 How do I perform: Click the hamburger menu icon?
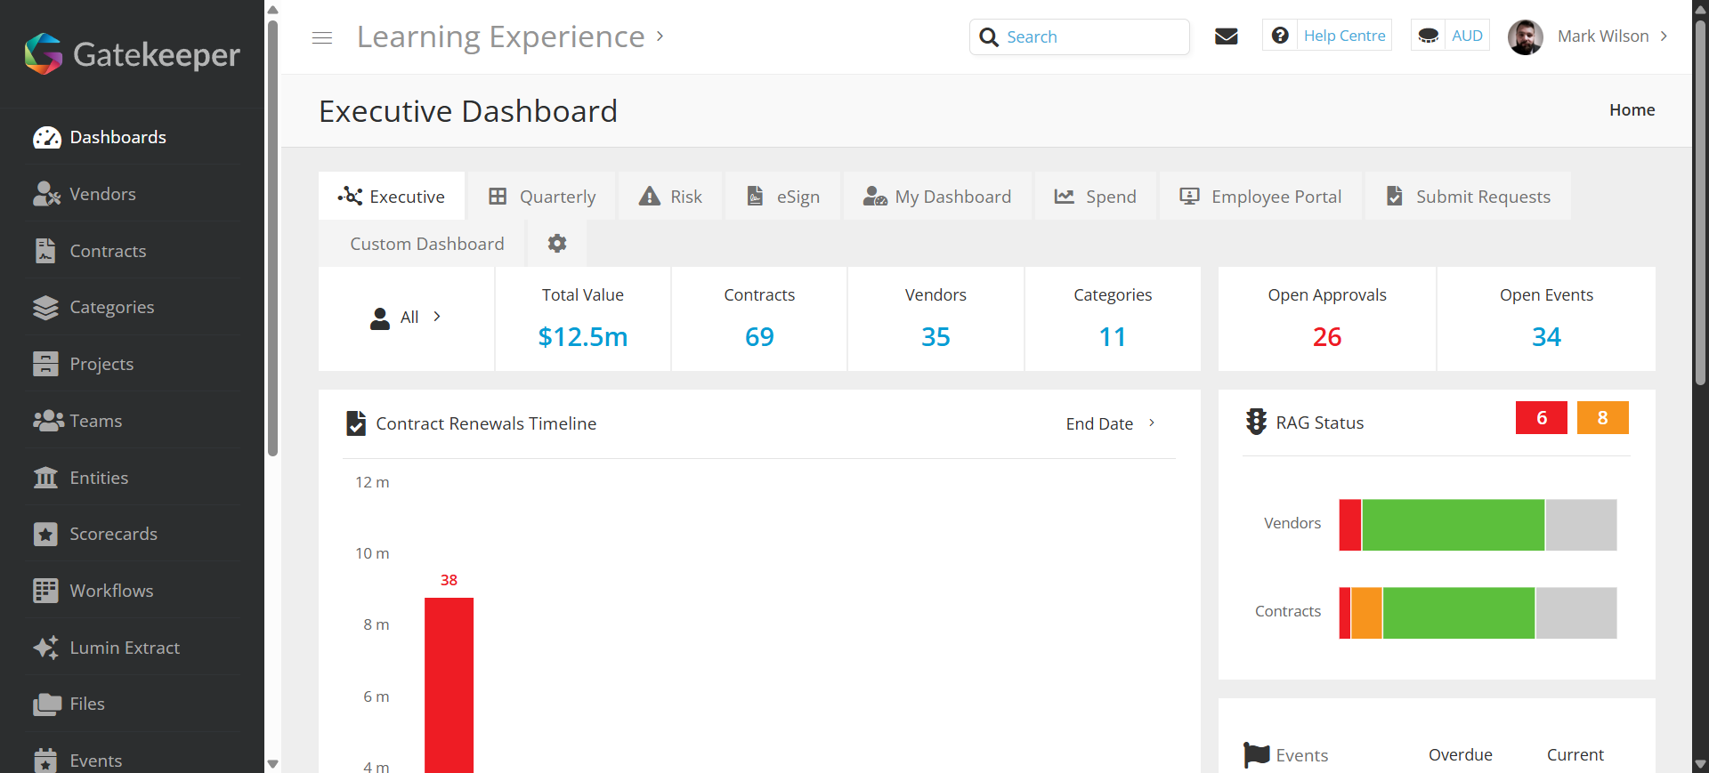coord(322,37)
